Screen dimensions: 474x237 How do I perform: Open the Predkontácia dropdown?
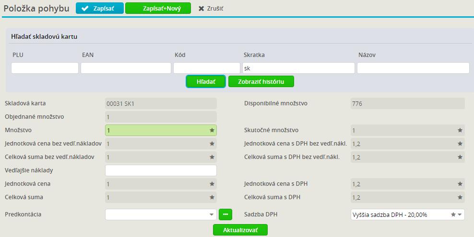161,214
